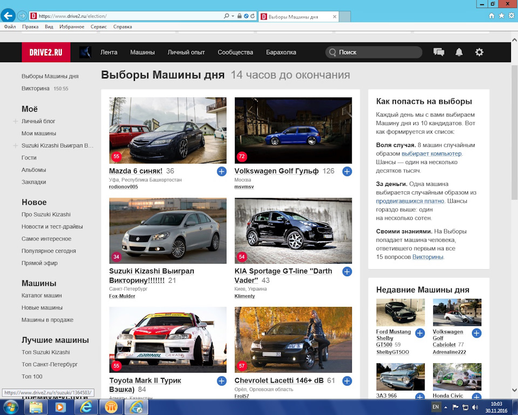Click the page scroll down arrow
This screenshot has width=518, height=415.
[514, 390]
